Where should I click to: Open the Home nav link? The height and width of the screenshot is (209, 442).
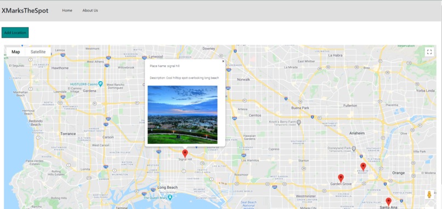click(67, 10)
